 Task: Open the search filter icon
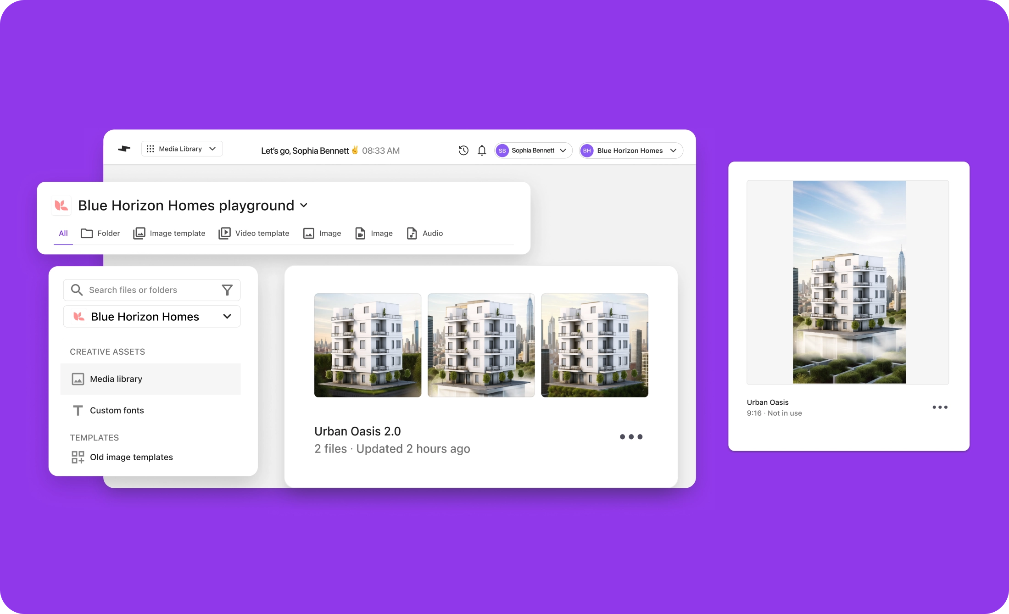(227, 290)
